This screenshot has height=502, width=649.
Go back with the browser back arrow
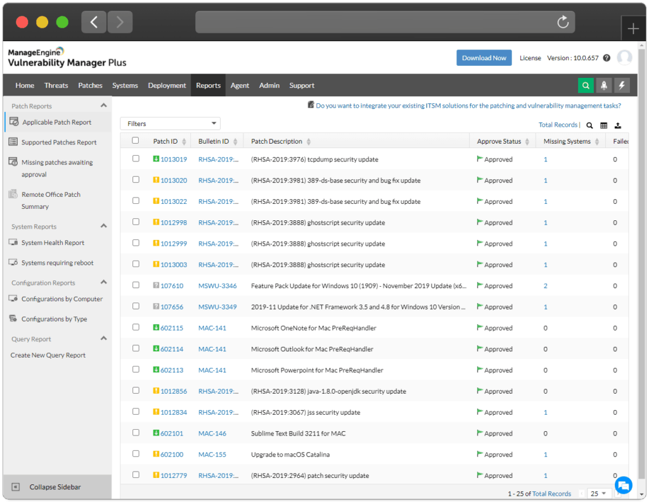(x=94, y=22)
